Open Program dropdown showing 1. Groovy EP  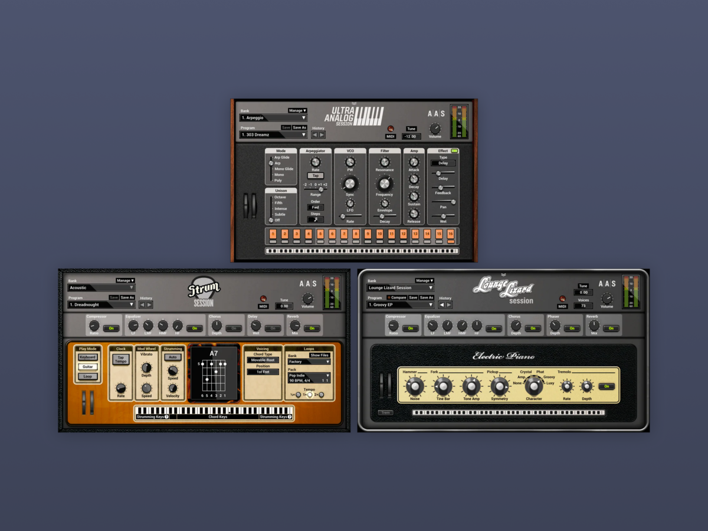[x=401, y=305]
